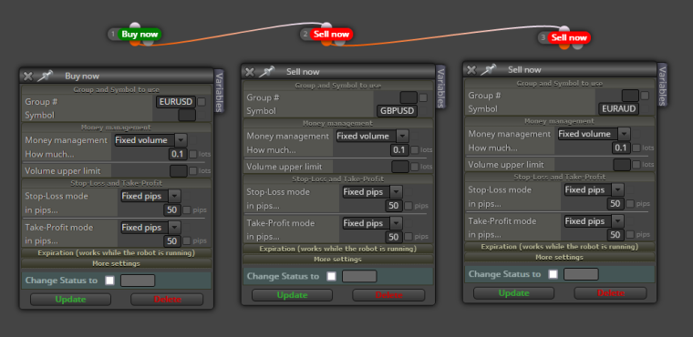Click Delete in the EURAUD panel
The width and height of the screenshot is (693, 337).
(x=610, y=293)
